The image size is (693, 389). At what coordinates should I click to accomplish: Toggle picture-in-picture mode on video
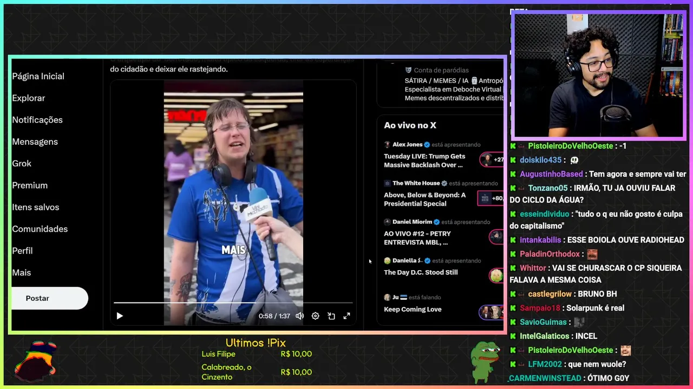(331, 316)
